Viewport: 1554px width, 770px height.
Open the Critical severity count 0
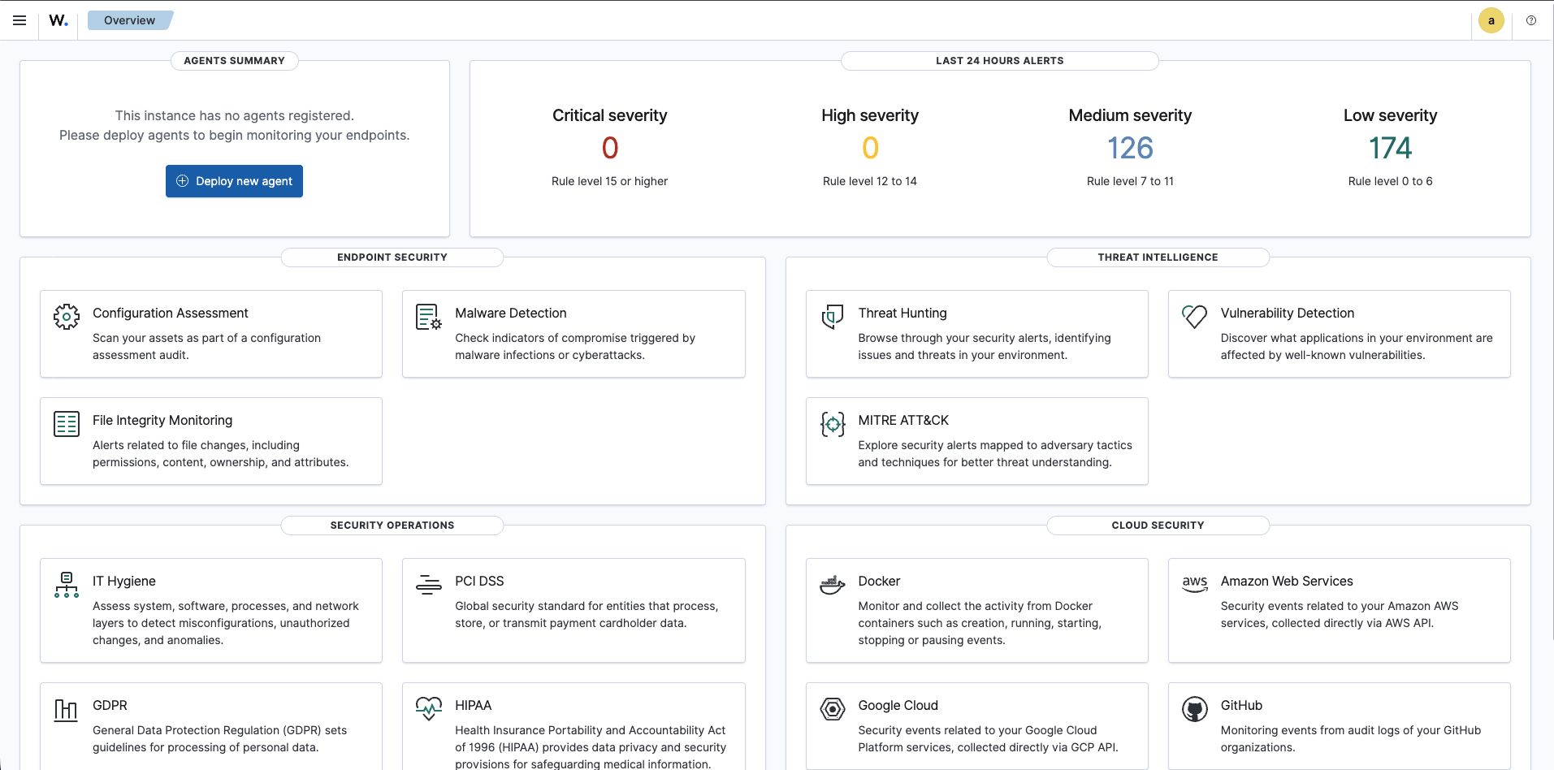(x=610, y=148)
